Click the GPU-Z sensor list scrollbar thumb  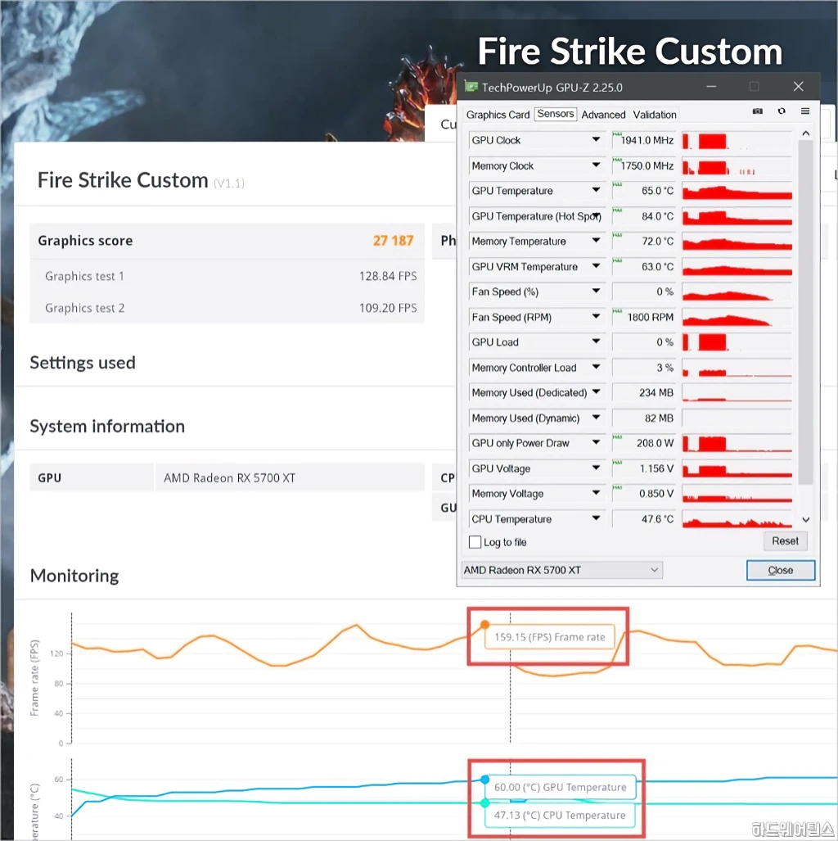[805, 312]
